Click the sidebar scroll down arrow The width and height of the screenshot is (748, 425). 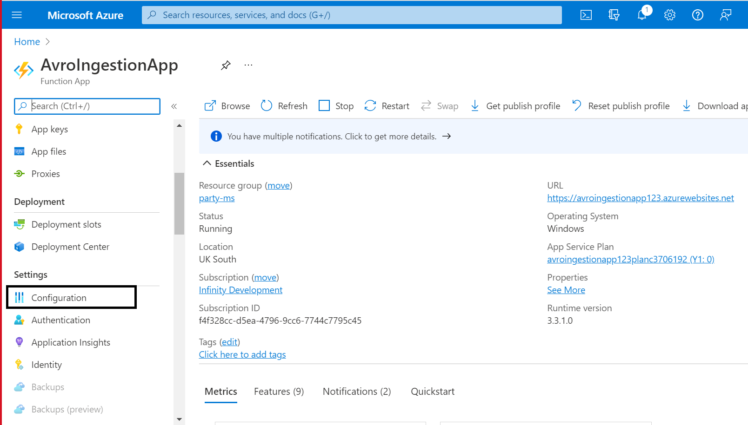pyautogui.click(x=179, y=419)
